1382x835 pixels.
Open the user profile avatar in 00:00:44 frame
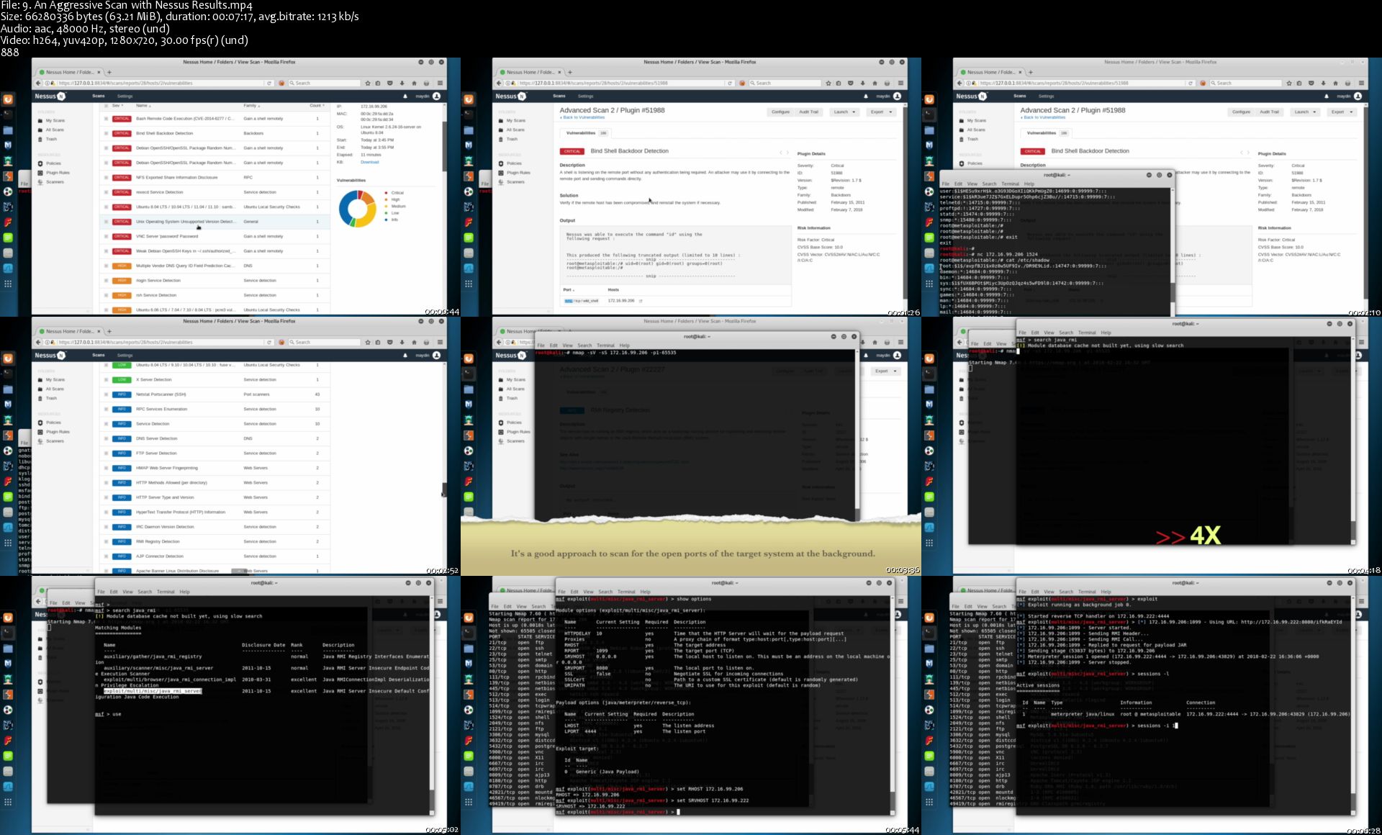point(436,96)
